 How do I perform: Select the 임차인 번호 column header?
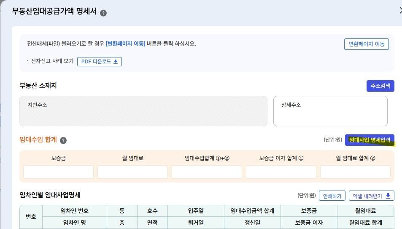click(75, 211)
